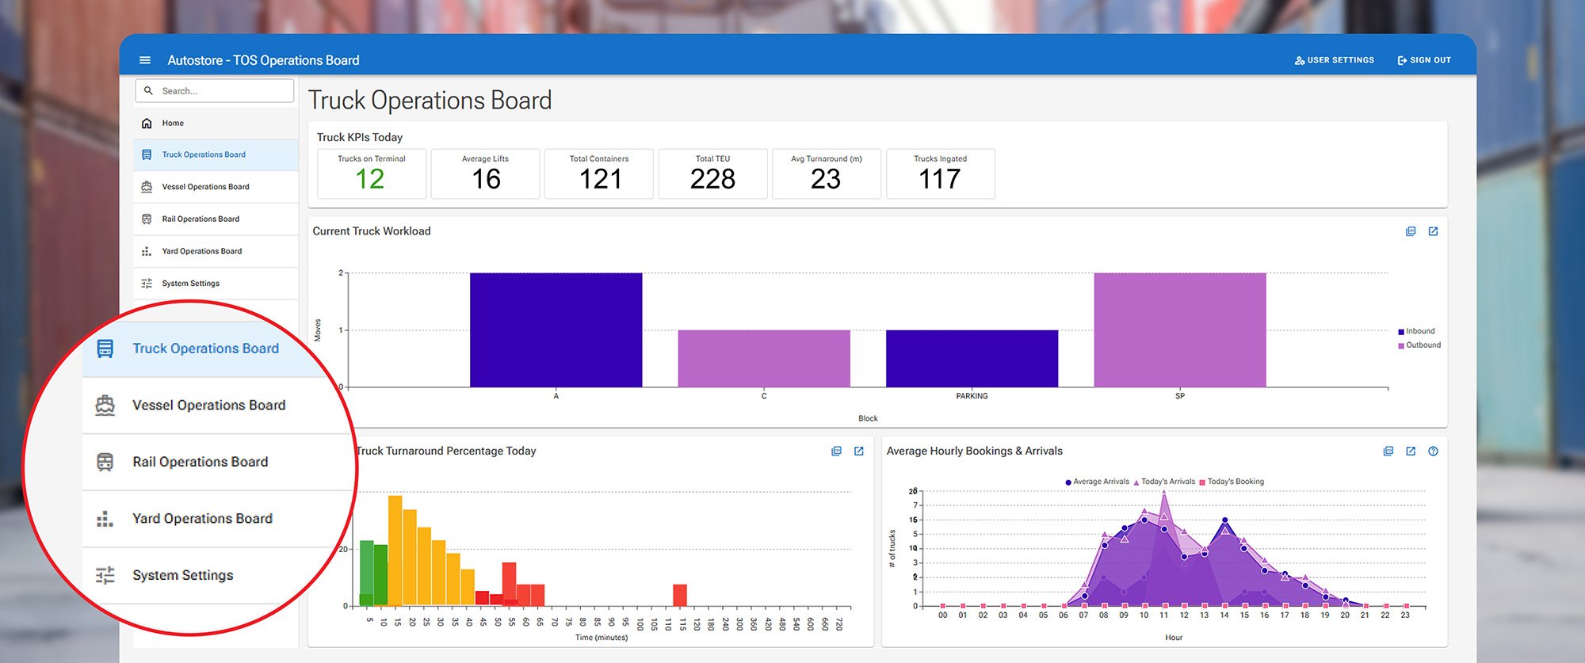Open Average Hourly Bookings chart in new window
The height and width of the screenshot is (663, 1585).
point(1411,452)
